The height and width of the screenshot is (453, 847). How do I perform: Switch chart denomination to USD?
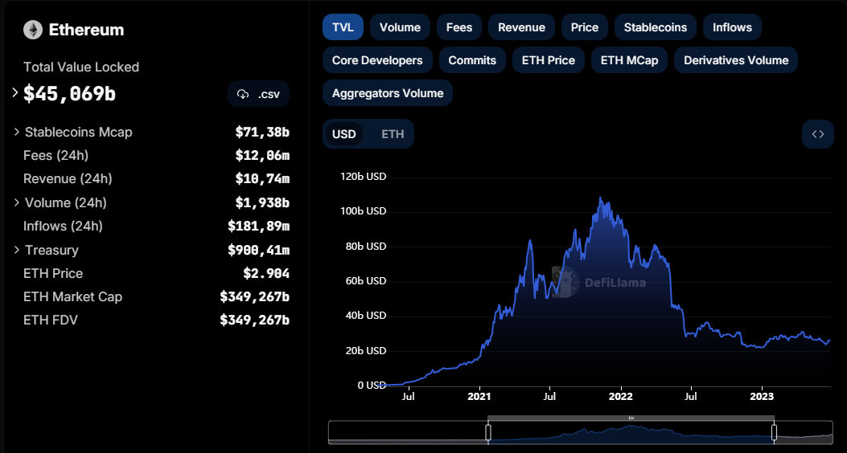point(343,134)
